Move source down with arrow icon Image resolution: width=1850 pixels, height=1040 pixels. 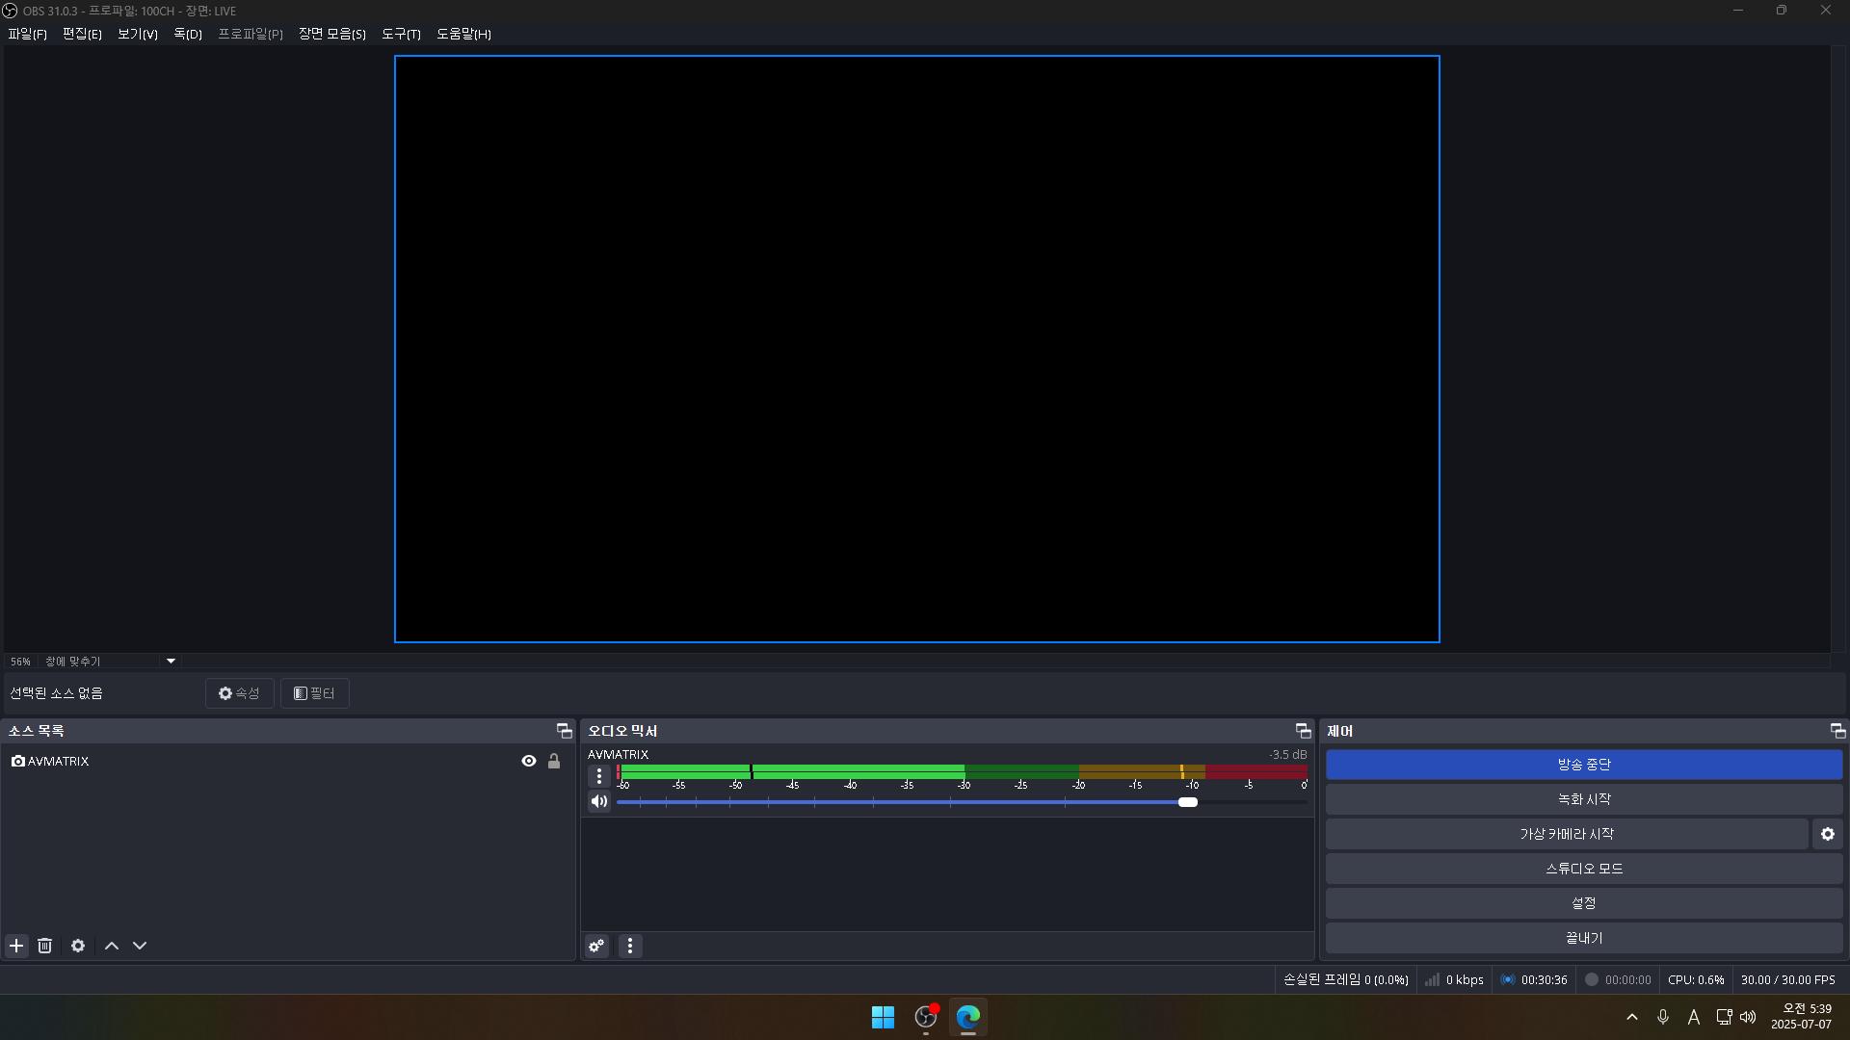[x=140, y=946]
